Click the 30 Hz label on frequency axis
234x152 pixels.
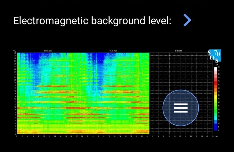click(15, 53)
